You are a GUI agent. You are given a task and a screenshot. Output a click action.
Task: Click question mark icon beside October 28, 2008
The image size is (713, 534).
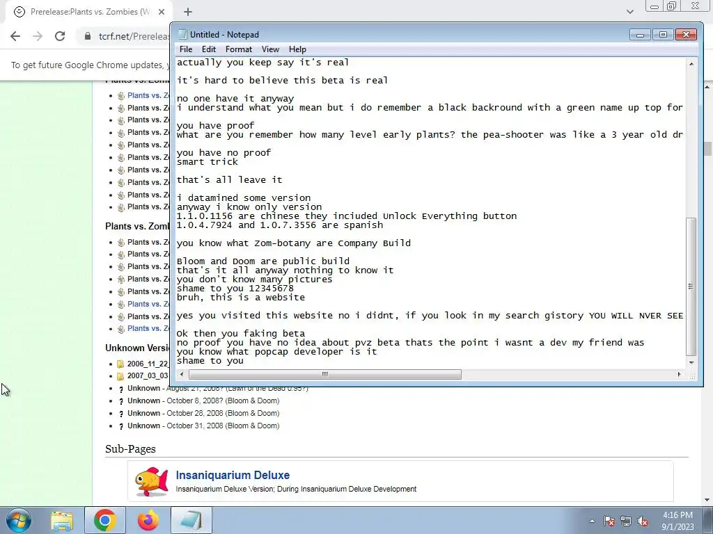(x=121, y=414)
